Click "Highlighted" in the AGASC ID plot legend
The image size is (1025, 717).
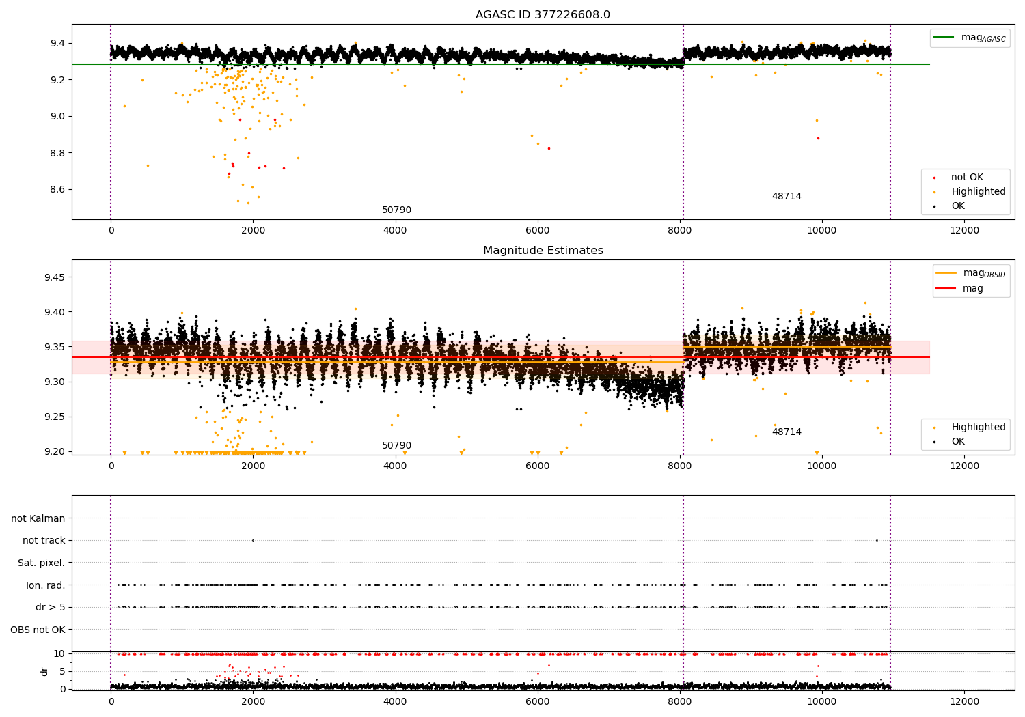[979, 192]
